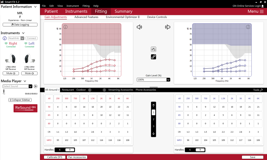Set right ear handles to 6

60,150
